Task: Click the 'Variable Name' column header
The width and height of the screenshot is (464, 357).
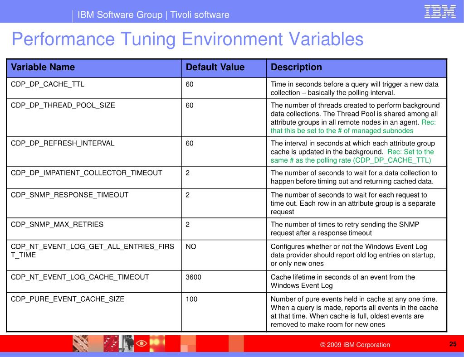Action: 94,68
